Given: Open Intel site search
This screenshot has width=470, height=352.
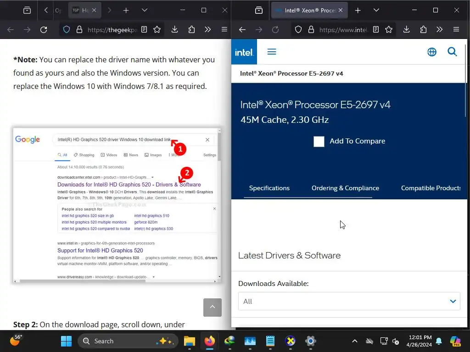Looking at the screenshot, I should coord(452,52).
